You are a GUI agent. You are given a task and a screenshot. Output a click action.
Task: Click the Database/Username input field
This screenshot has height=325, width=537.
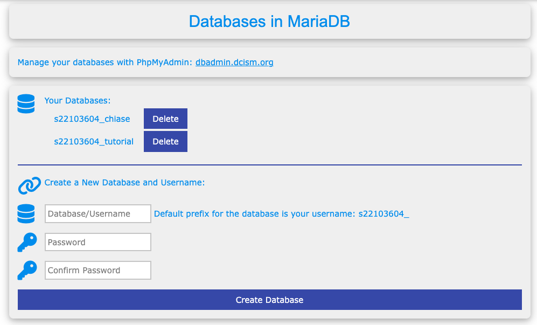97,213
